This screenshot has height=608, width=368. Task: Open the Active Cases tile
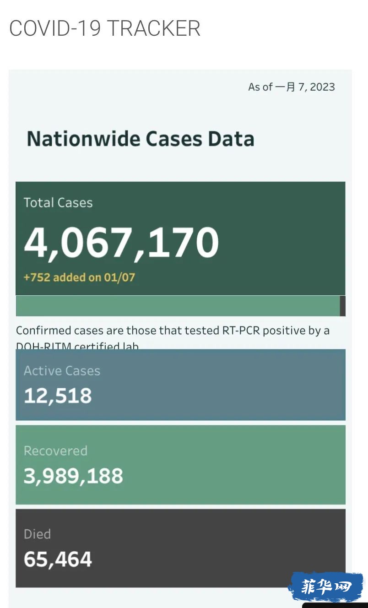180,385
